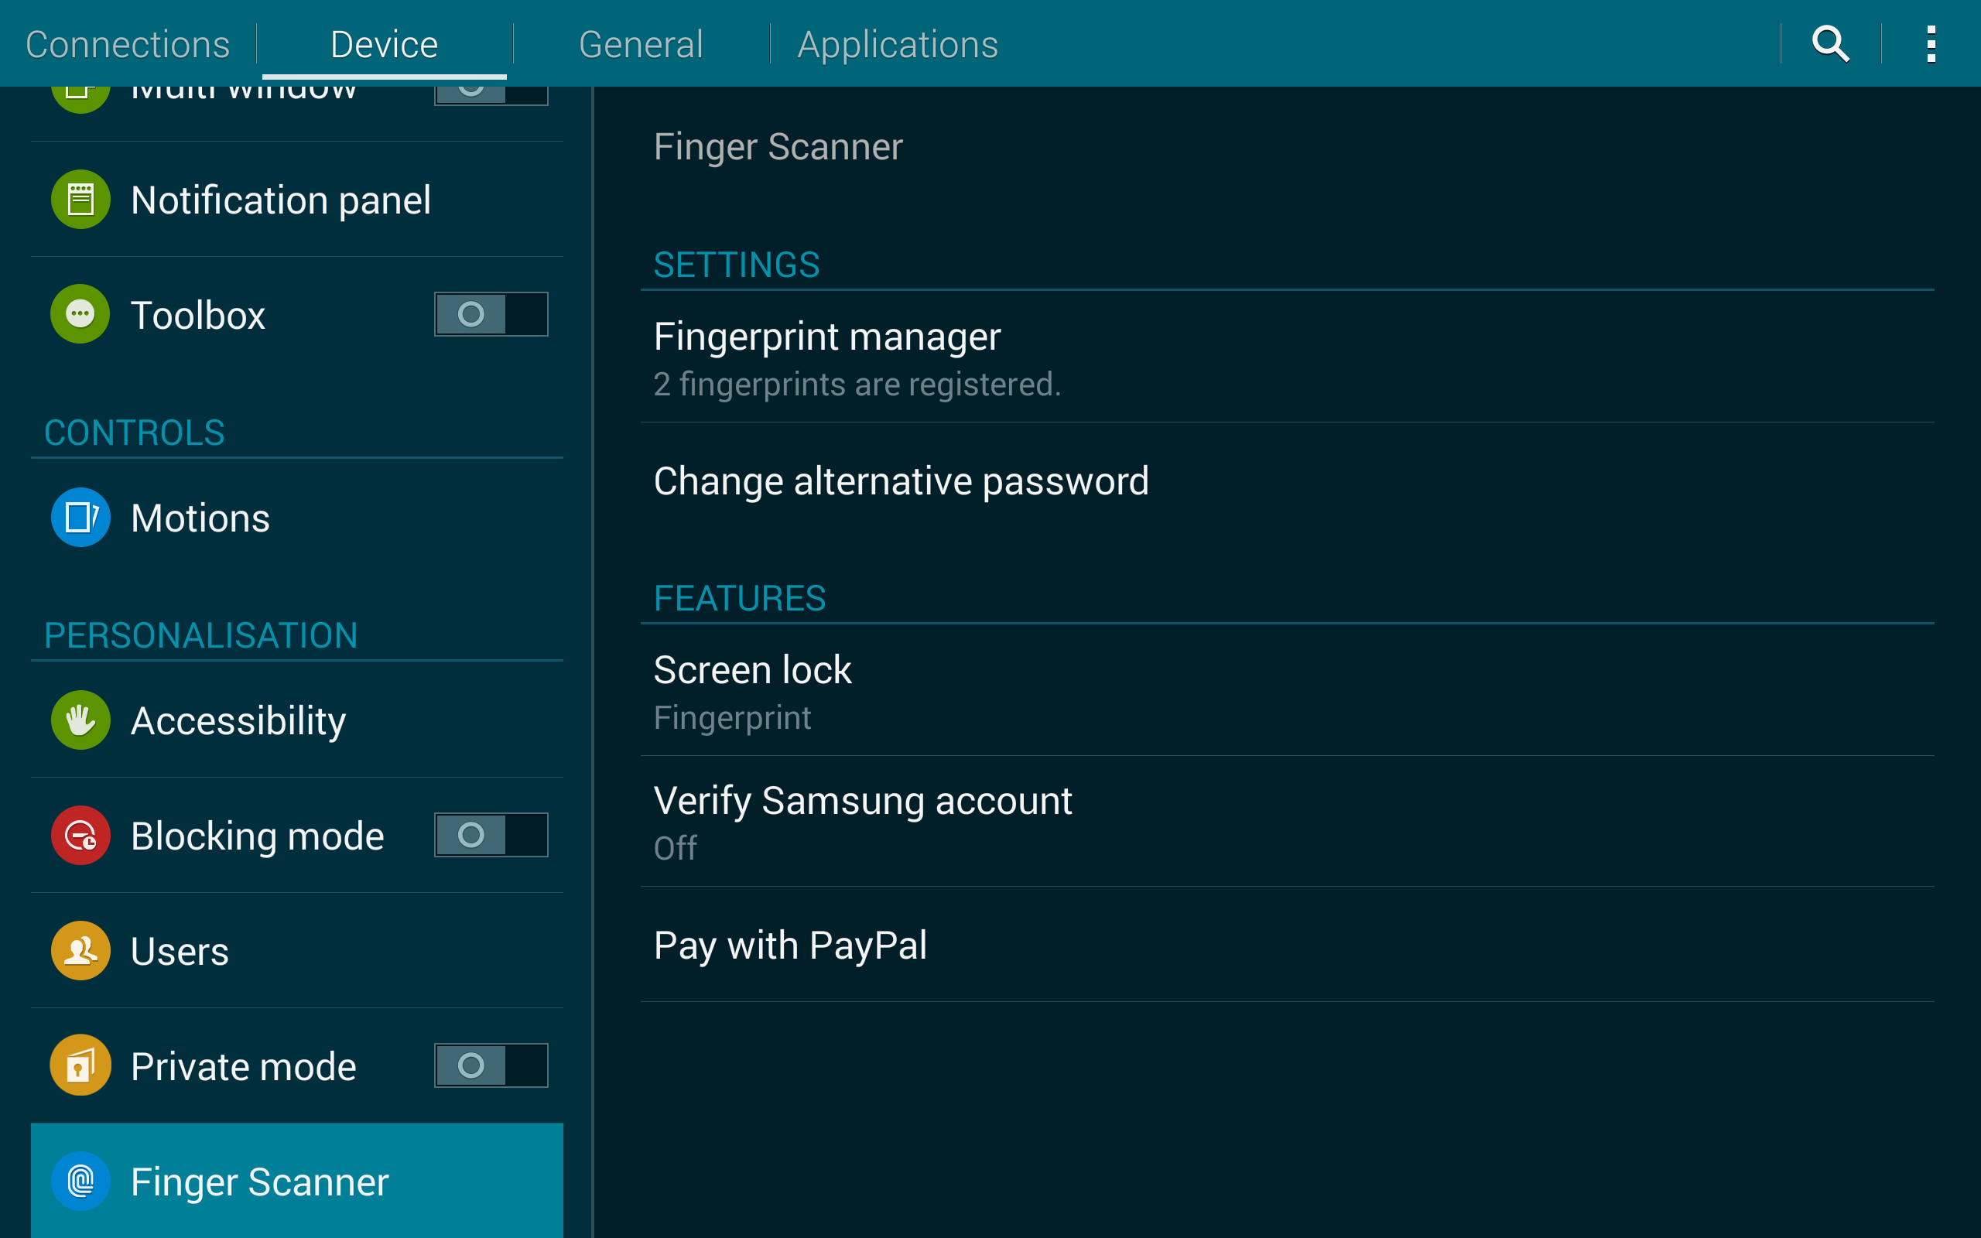Viewport: 1981px width, 1238px height.
Task: Toggle the Private mode switch
Action: [491, 1065]
